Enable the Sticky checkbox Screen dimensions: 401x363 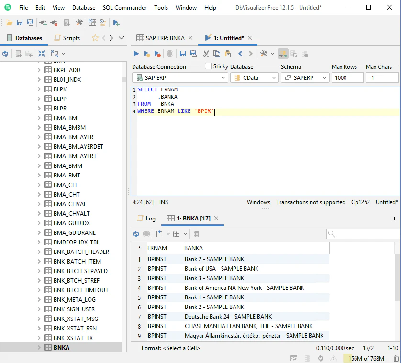(x=208, y=66)
